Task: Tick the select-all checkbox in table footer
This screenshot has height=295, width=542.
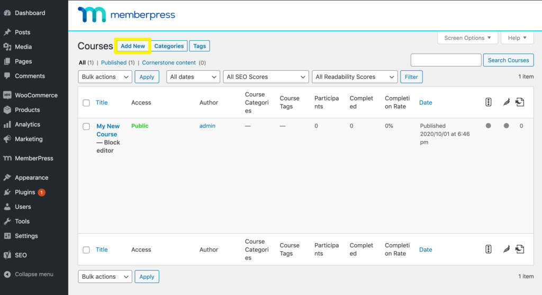Action: [86, 250]
